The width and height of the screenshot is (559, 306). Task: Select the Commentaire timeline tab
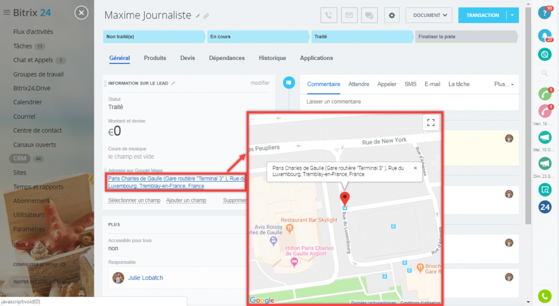324,85
